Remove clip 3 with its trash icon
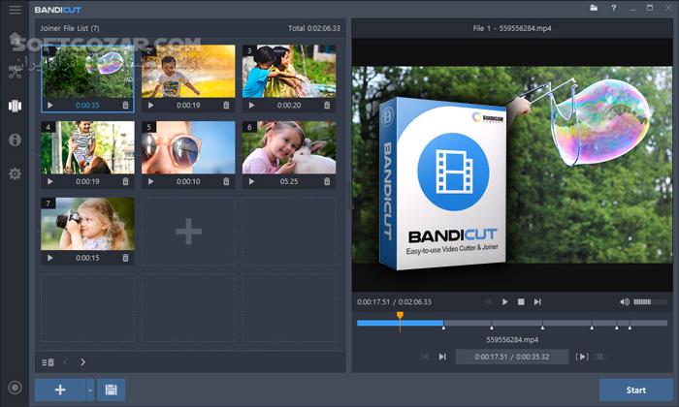The width and height of the screenshot is (679, 407). tap(327, 105)
